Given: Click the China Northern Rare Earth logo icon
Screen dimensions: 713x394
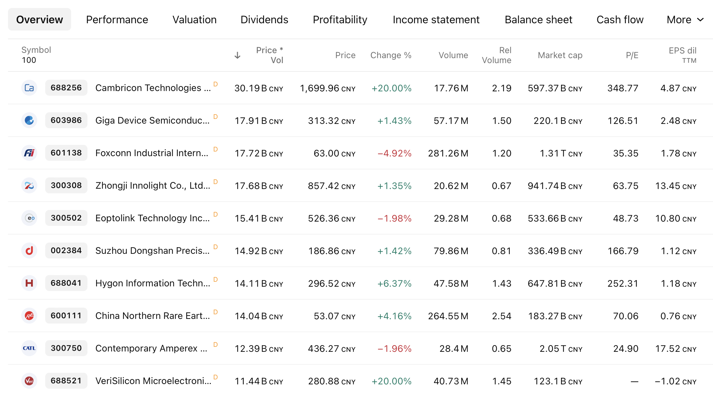Looking at the screenshot, I should pos(29,316).
